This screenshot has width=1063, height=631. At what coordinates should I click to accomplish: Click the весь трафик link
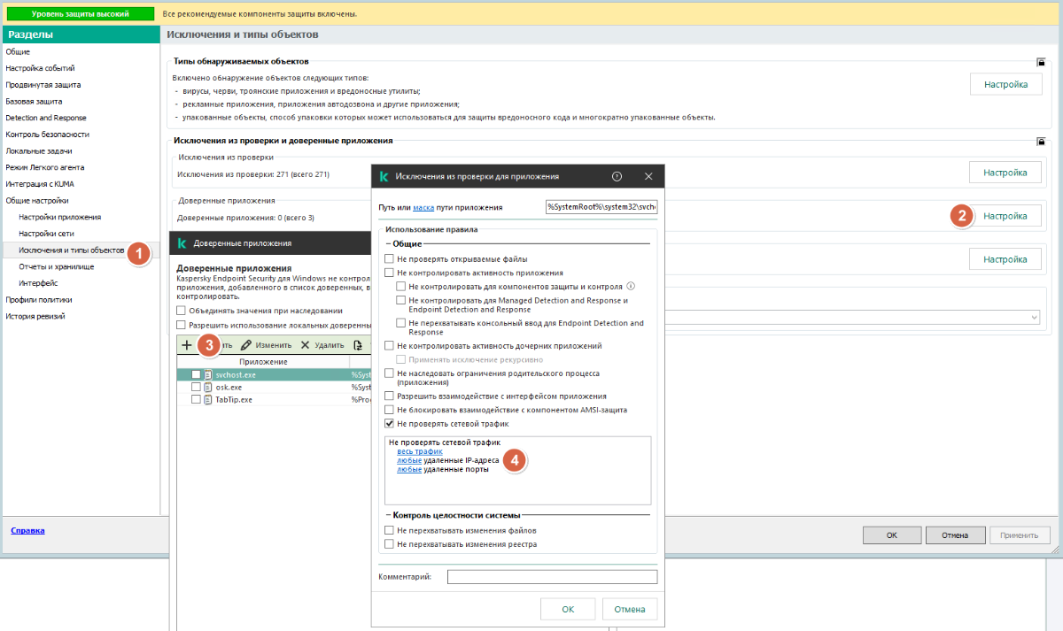(x=419, y=451)
